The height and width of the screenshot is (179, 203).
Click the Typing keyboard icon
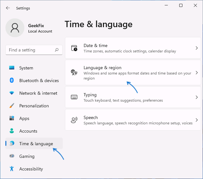click(74, 97)
